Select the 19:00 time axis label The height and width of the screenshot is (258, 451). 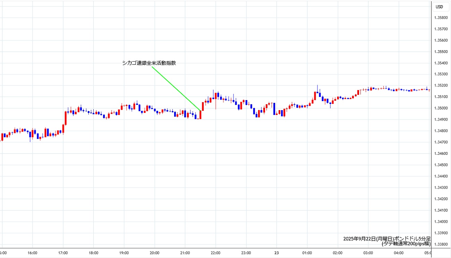tap(124, 253)
